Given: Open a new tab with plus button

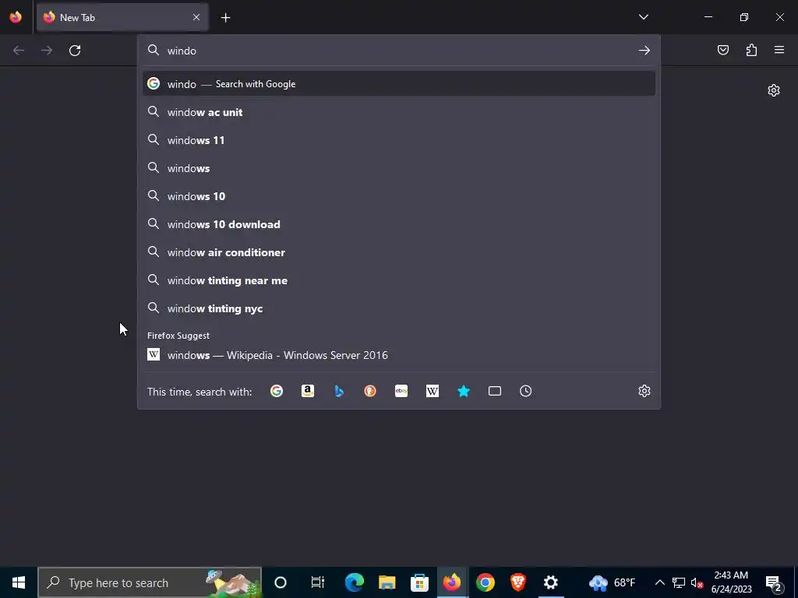Looking at the screenshot, I should (x=225, y=18).
